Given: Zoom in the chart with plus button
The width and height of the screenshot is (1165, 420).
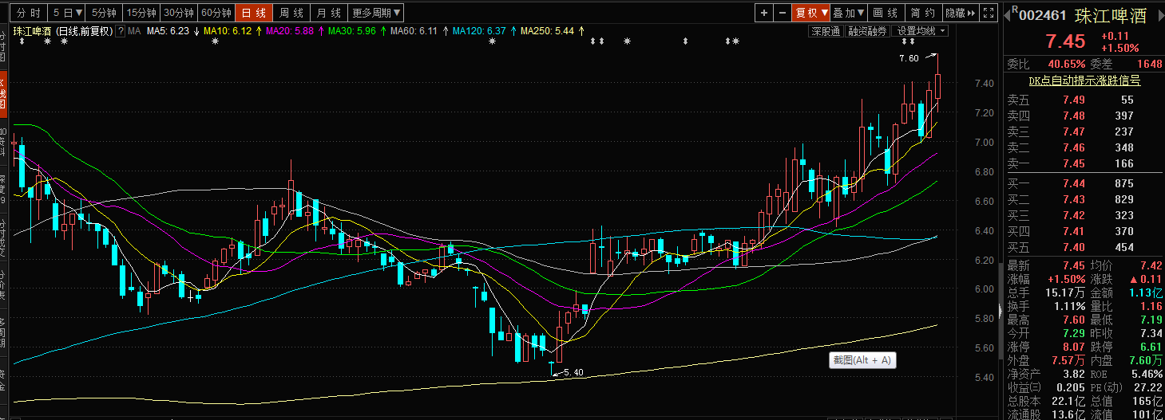Looking at the screenshot, I should click(764, 13).
